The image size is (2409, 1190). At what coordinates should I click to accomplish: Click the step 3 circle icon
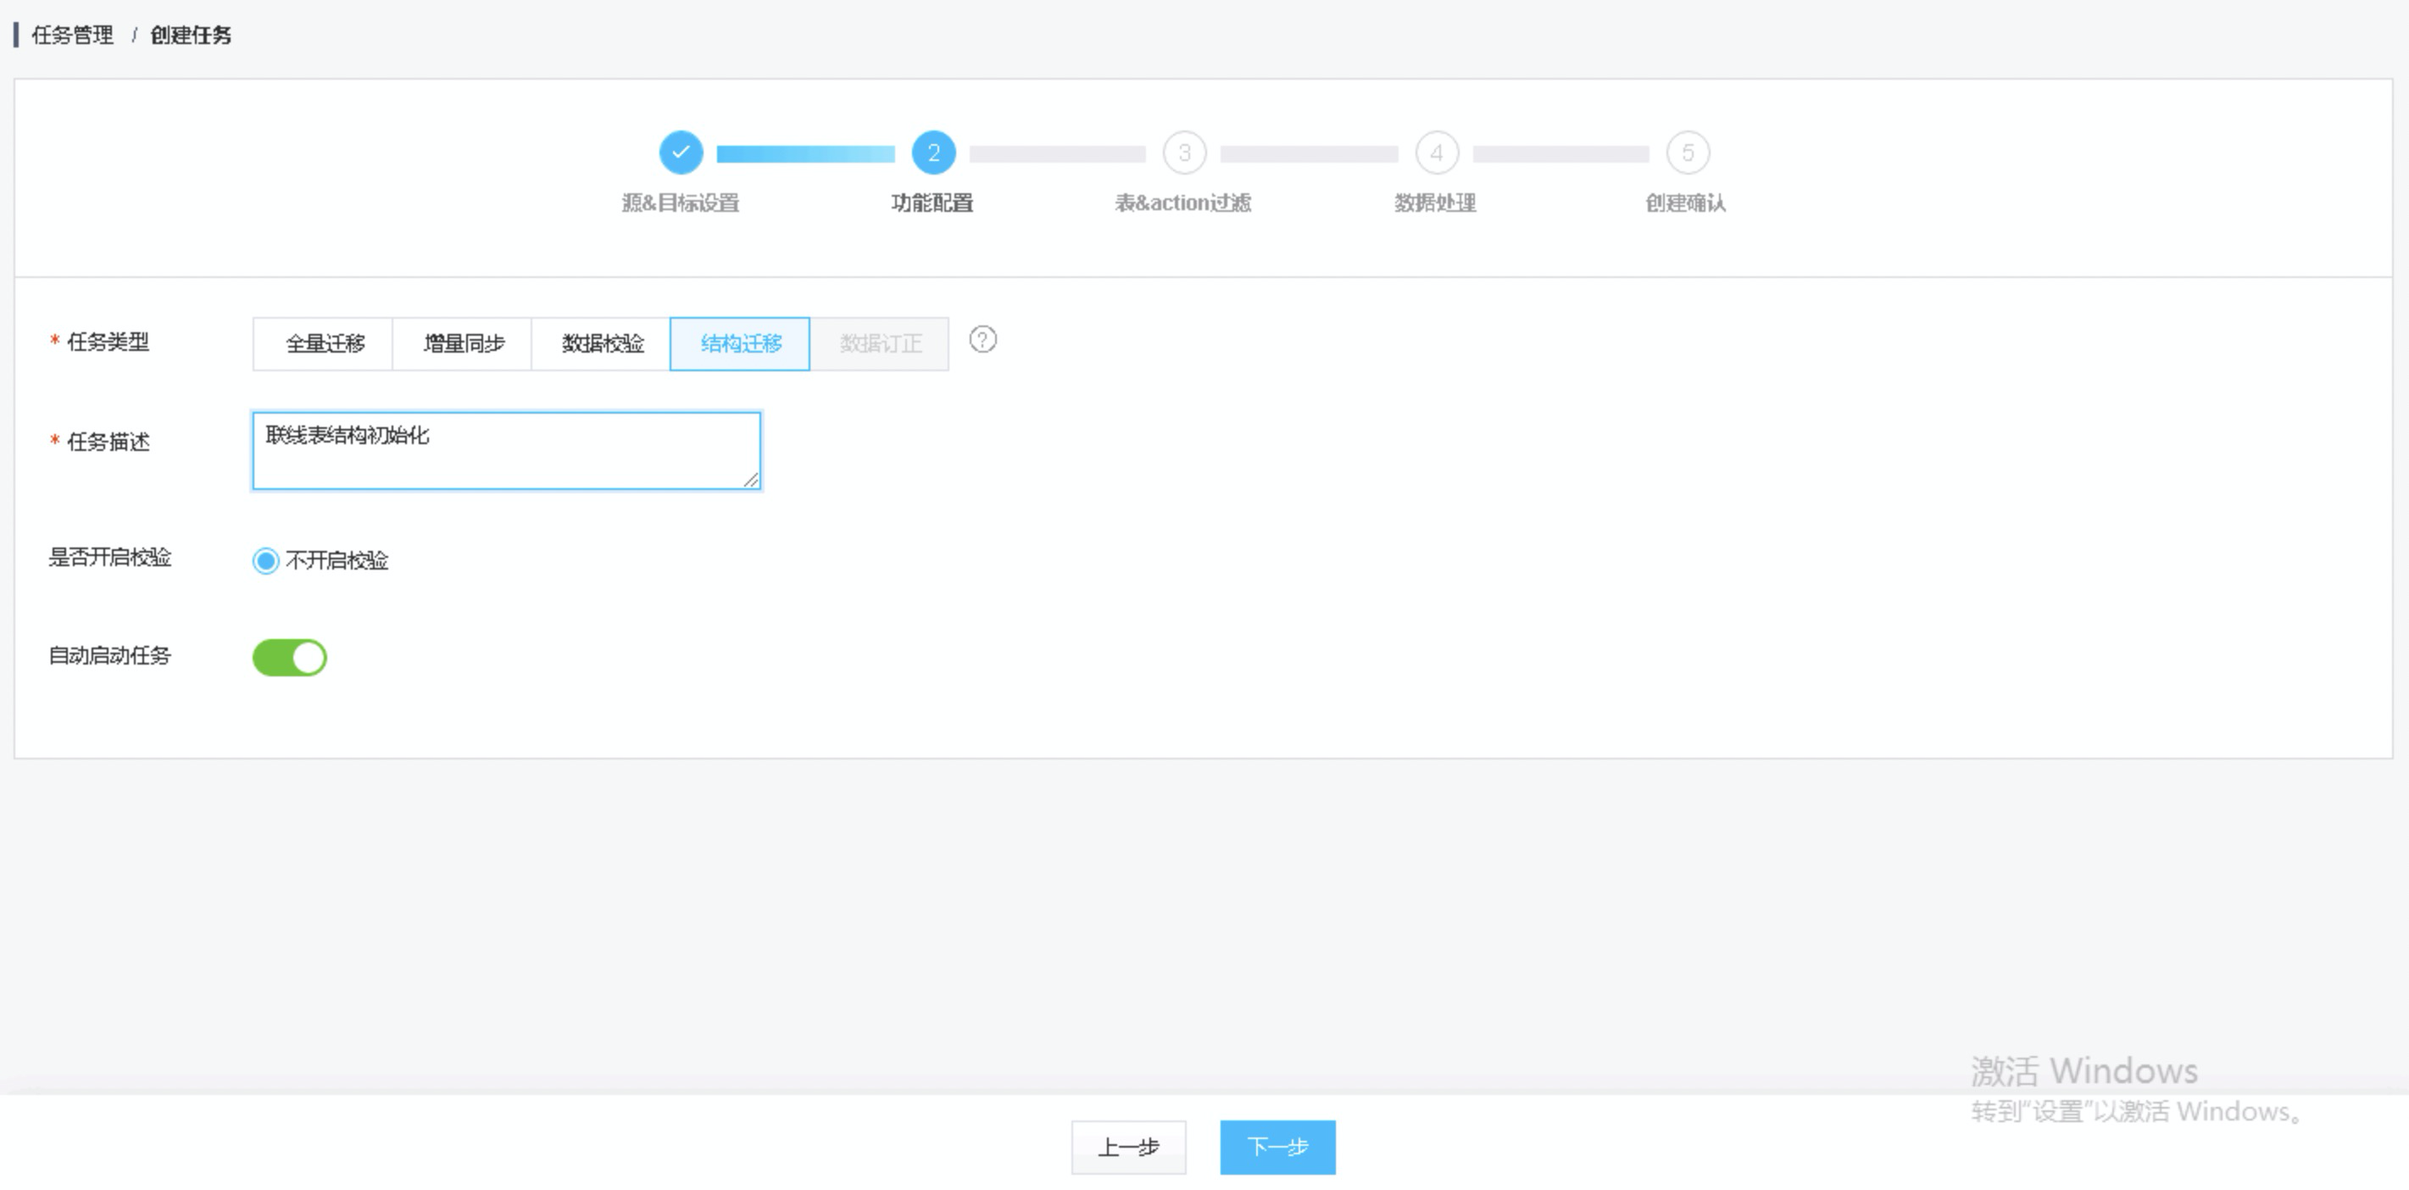coord(1184,153)
